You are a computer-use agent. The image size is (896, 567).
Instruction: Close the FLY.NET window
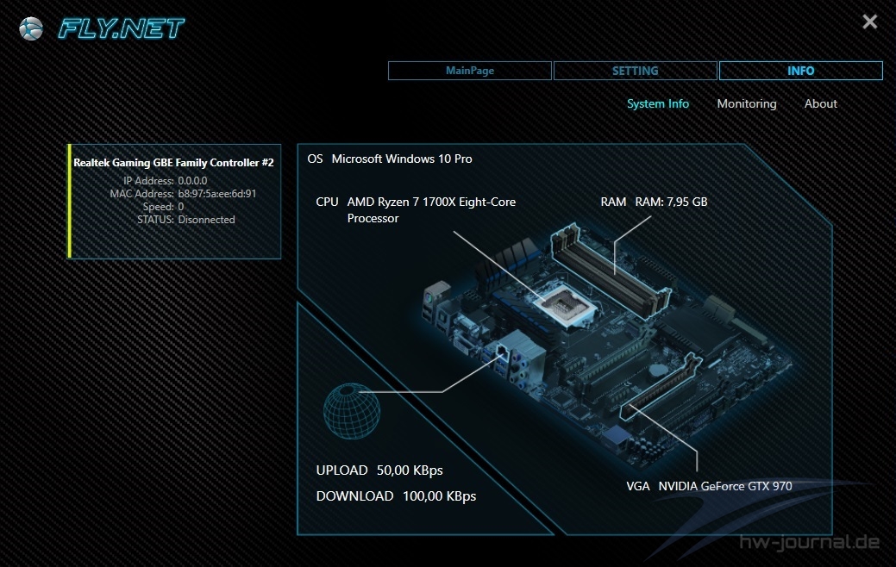click(x=869, y=22)
